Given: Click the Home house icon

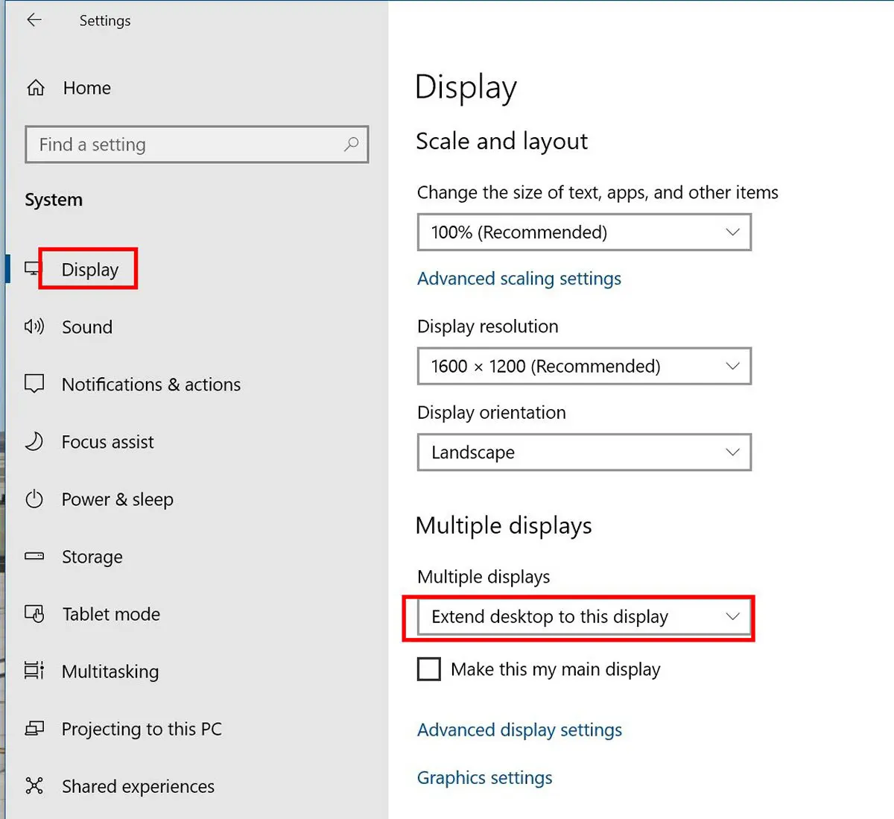Looking at the screenshot, I should click(36, 88).
